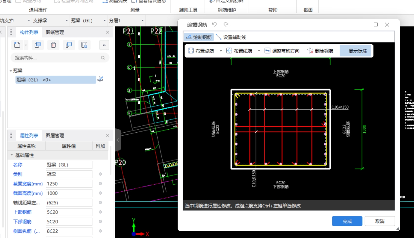
Task: Click the 完成 button
Action: (347, 221)
